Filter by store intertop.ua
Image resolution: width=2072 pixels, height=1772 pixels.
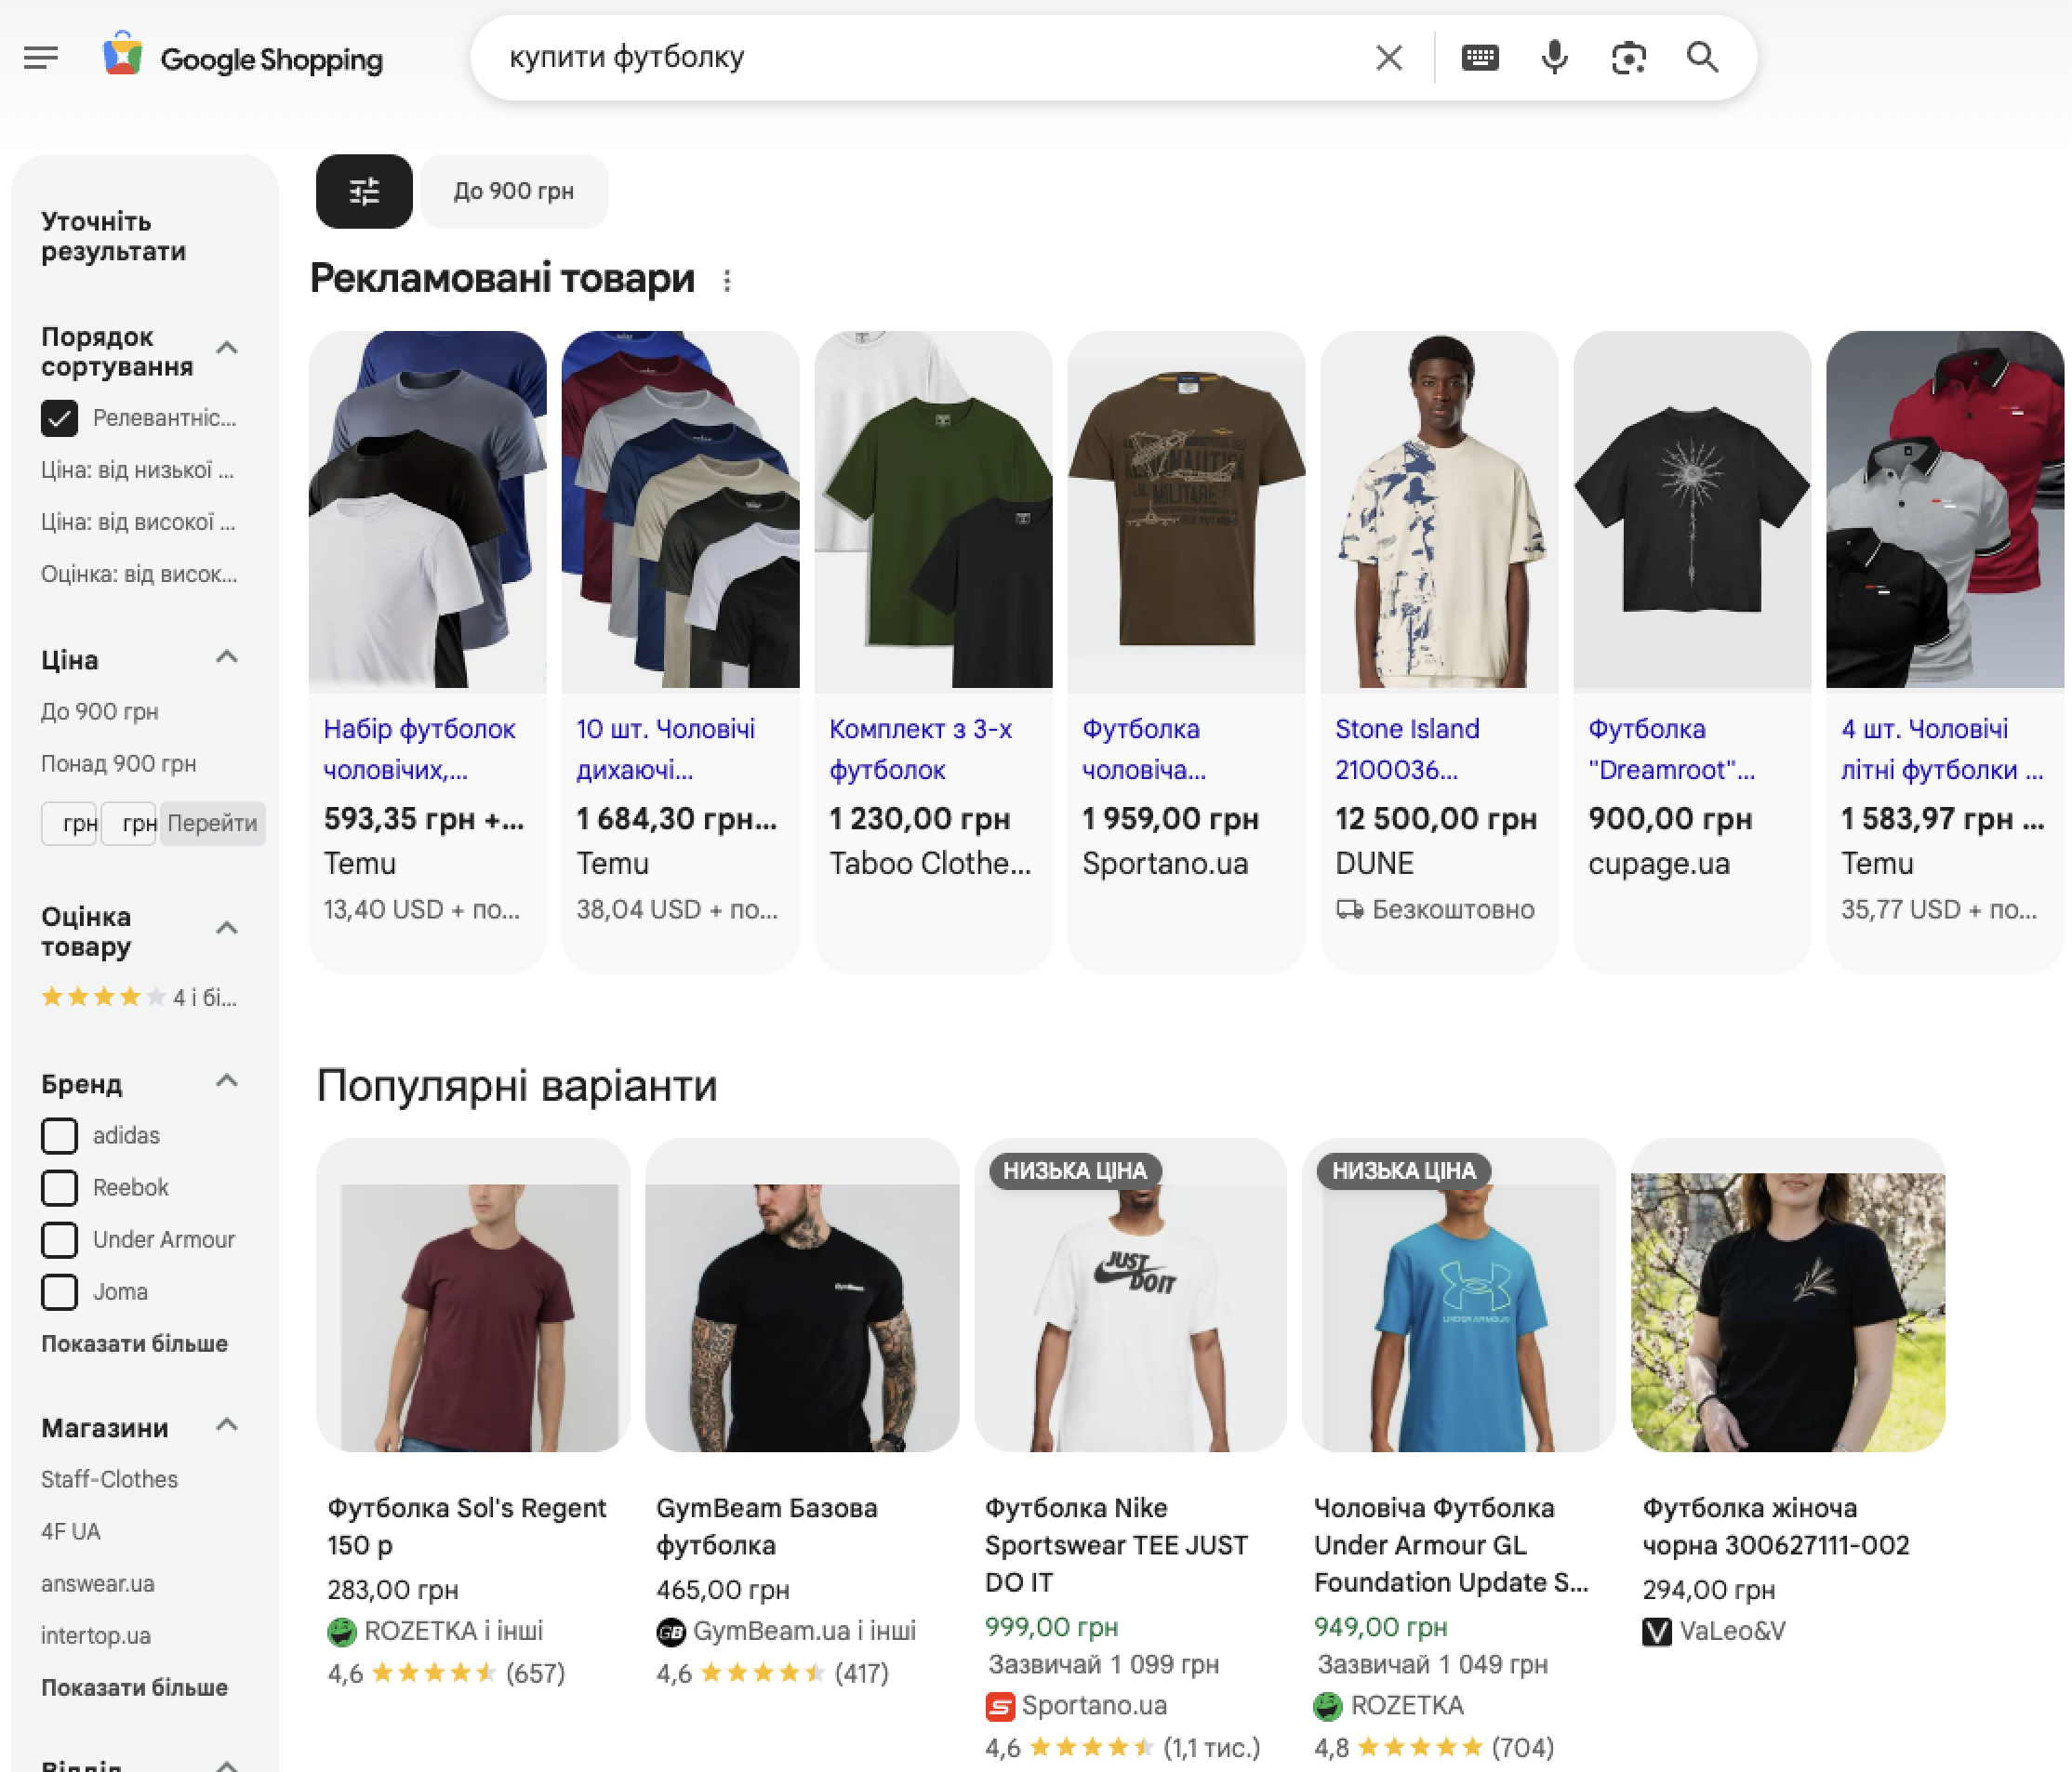coord(96,1635)
